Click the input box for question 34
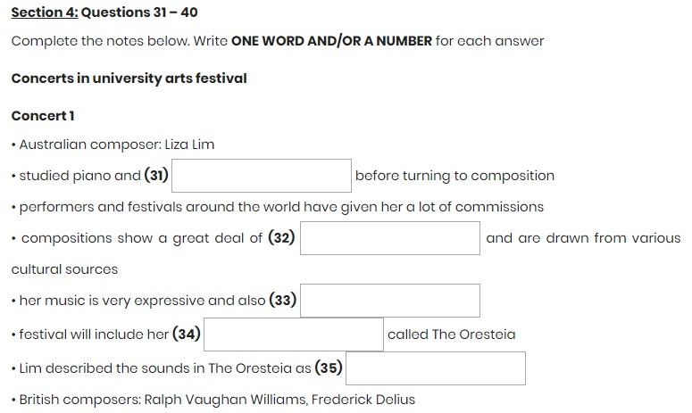 tap(294, 335)
